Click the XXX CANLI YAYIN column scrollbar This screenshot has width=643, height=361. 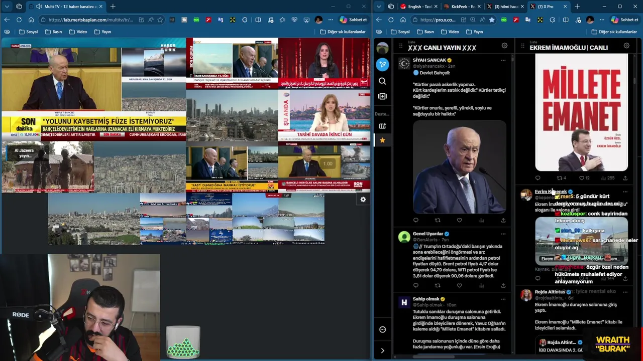[x=512, y=59]
